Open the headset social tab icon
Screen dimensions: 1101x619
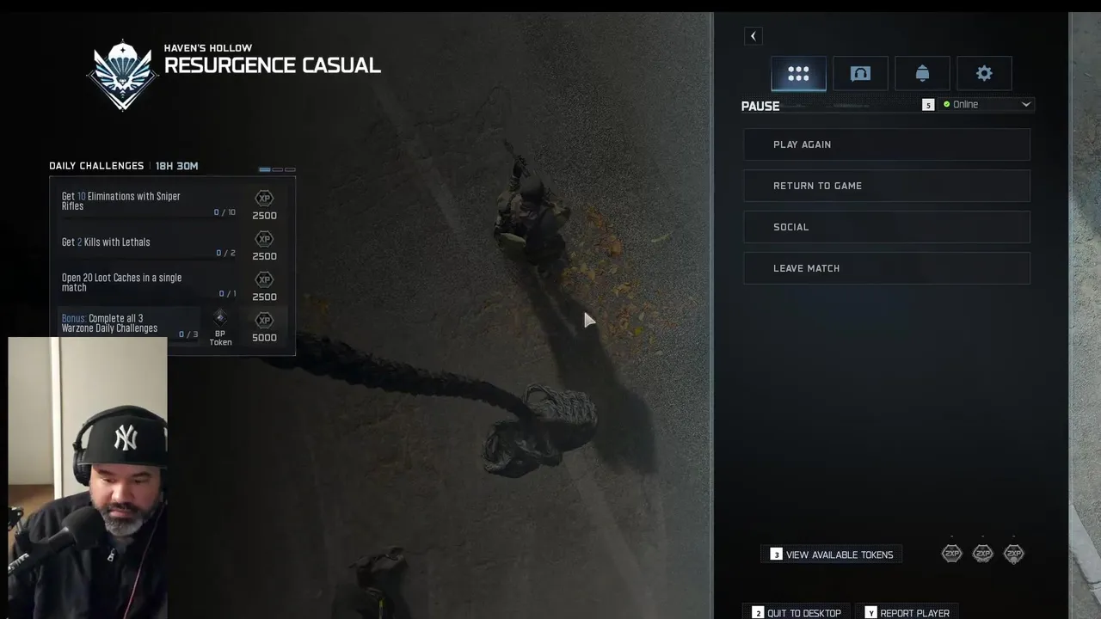click(860, 74)
